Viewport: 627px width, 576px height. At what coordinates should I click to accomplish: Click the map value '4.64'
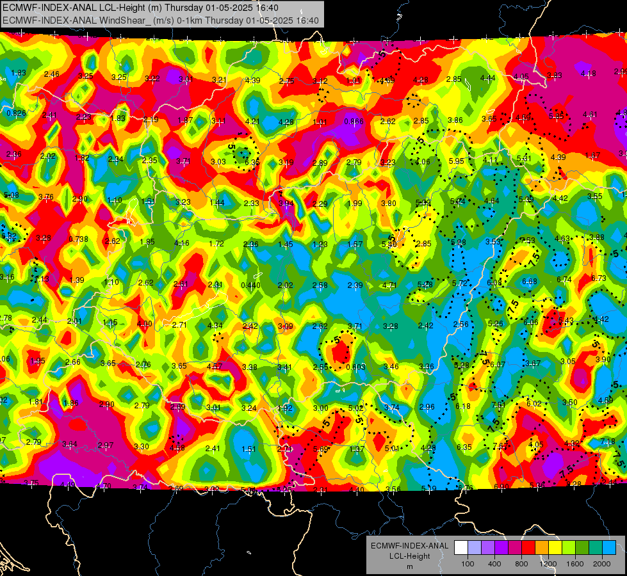pos(491,201)
